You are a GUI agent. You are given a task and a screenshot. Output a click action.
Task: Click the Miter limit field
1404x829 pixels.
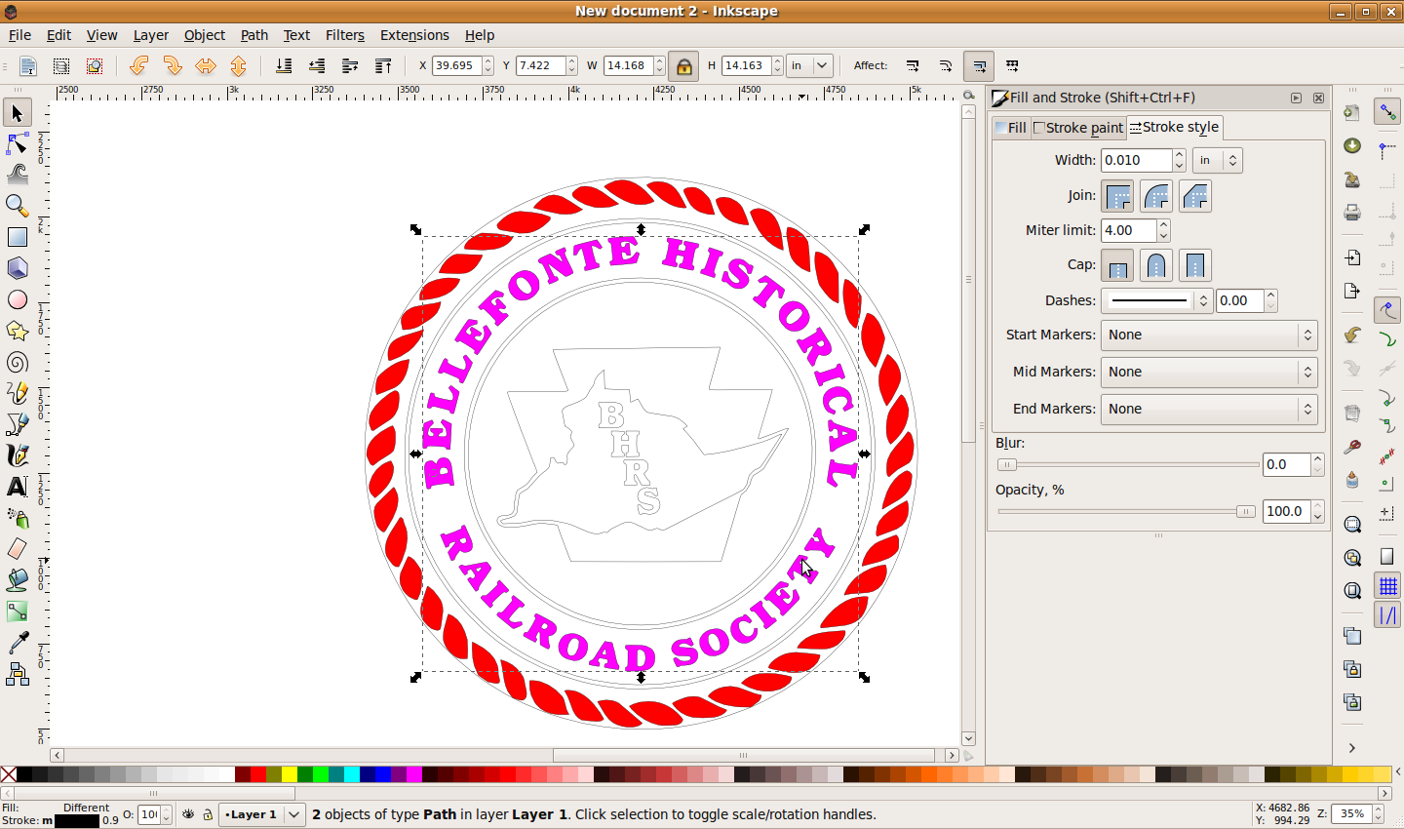pyautogui.click(x=1129, y=230)
